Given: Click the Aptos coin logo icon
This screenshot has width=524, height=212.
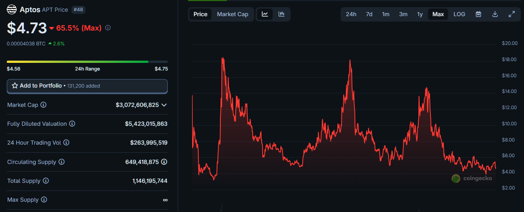Looking at the screenshot, I should tap(12, 10).
